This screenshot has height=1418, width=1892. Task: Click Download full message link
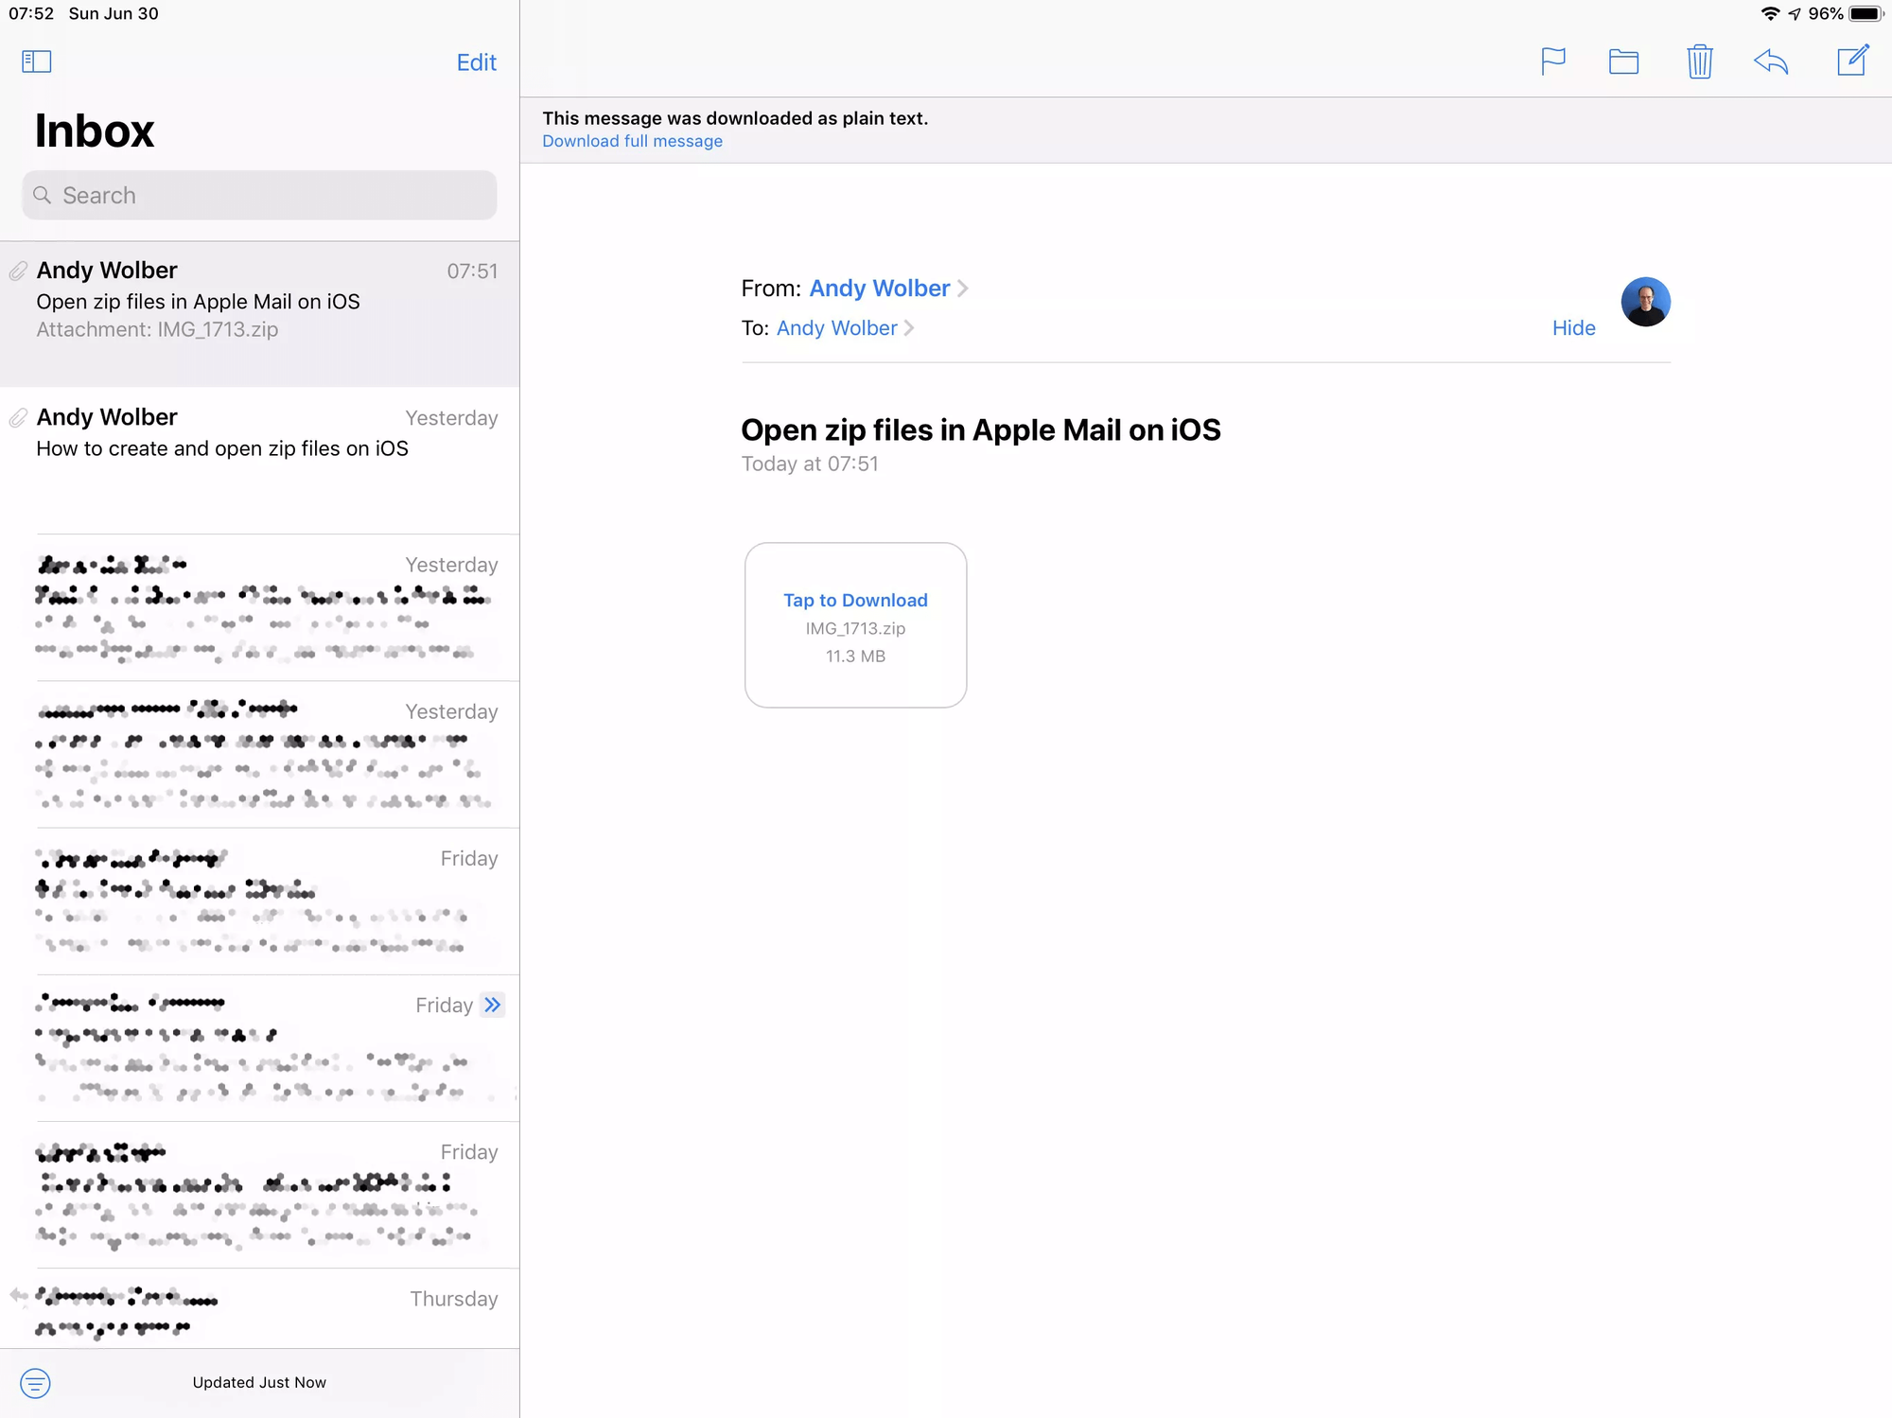pos(632,141)
